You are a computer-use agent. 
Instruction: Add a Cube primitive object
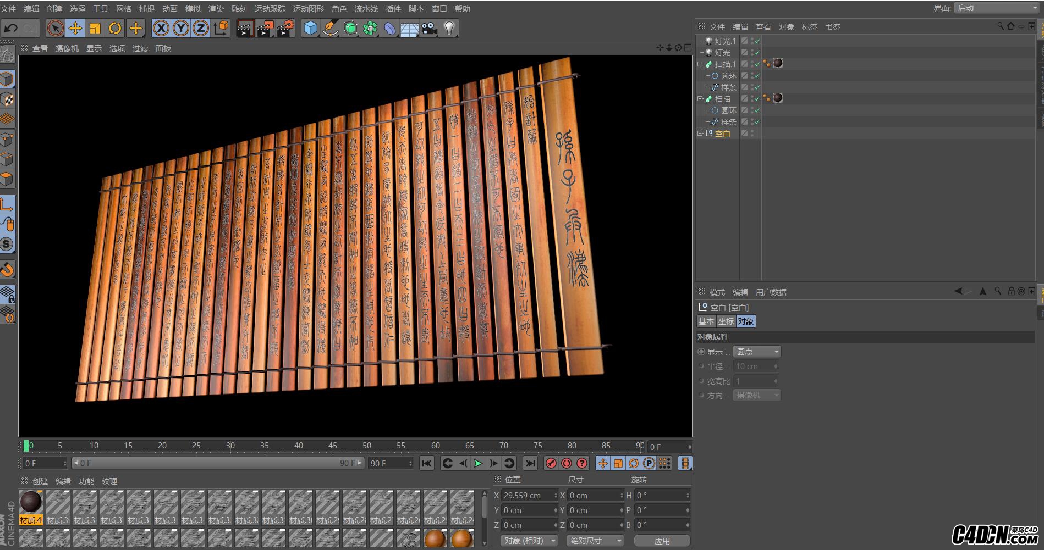point(311,28)
